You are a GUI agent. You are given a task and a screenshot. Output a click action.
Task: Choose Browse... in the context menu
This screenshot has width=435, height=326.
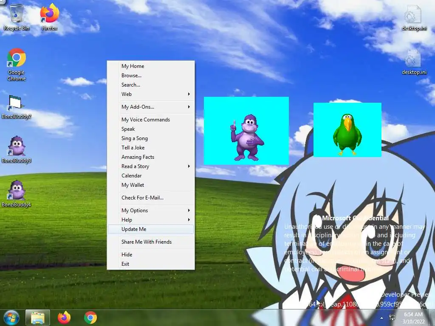pyautogui.click(x=151, y=76)
